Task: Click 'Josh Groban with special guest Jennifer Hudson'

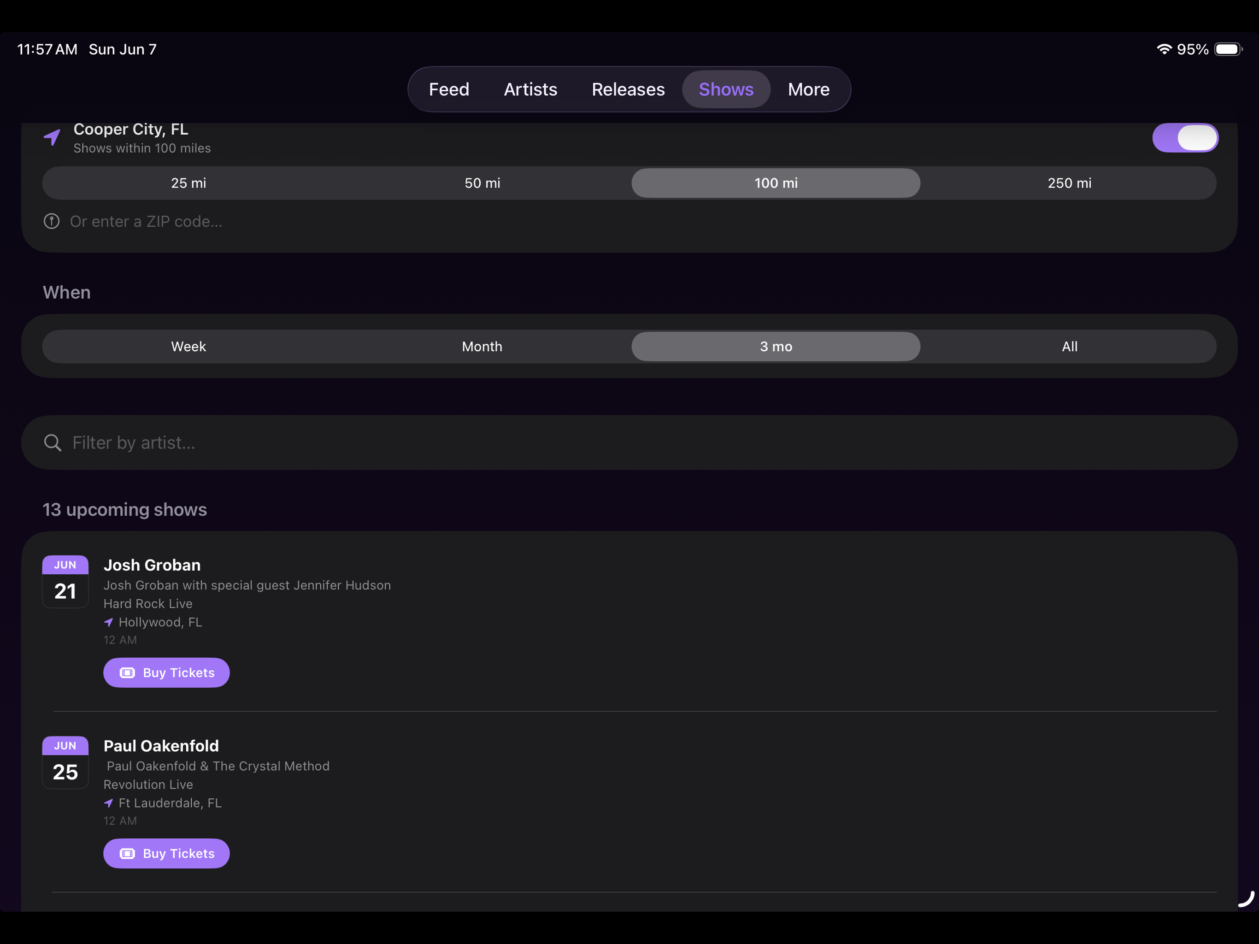Action: point(247,585)
